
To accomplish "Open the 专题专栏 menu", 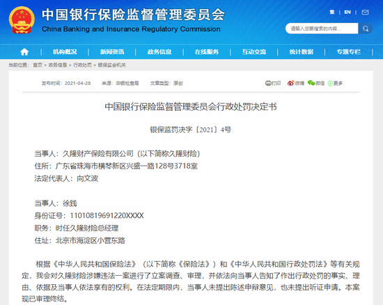I will pos(349,52).
